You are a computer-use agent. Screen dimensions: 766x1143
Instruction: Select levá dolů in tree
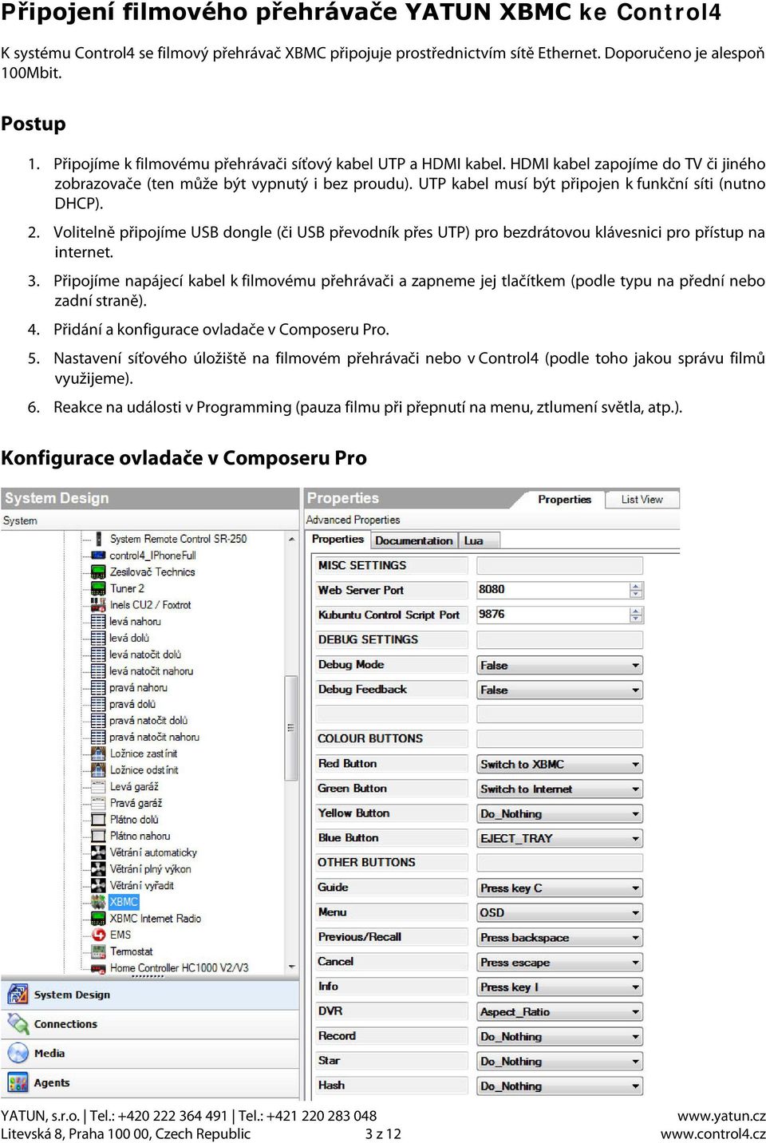click(128, 638)
